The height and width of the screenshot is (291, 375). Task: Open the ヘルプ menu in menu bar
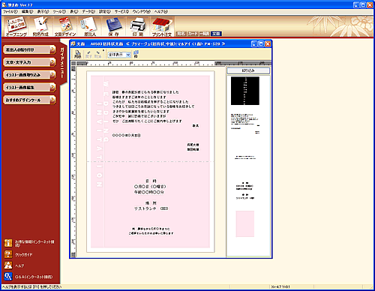pos(161,11)
